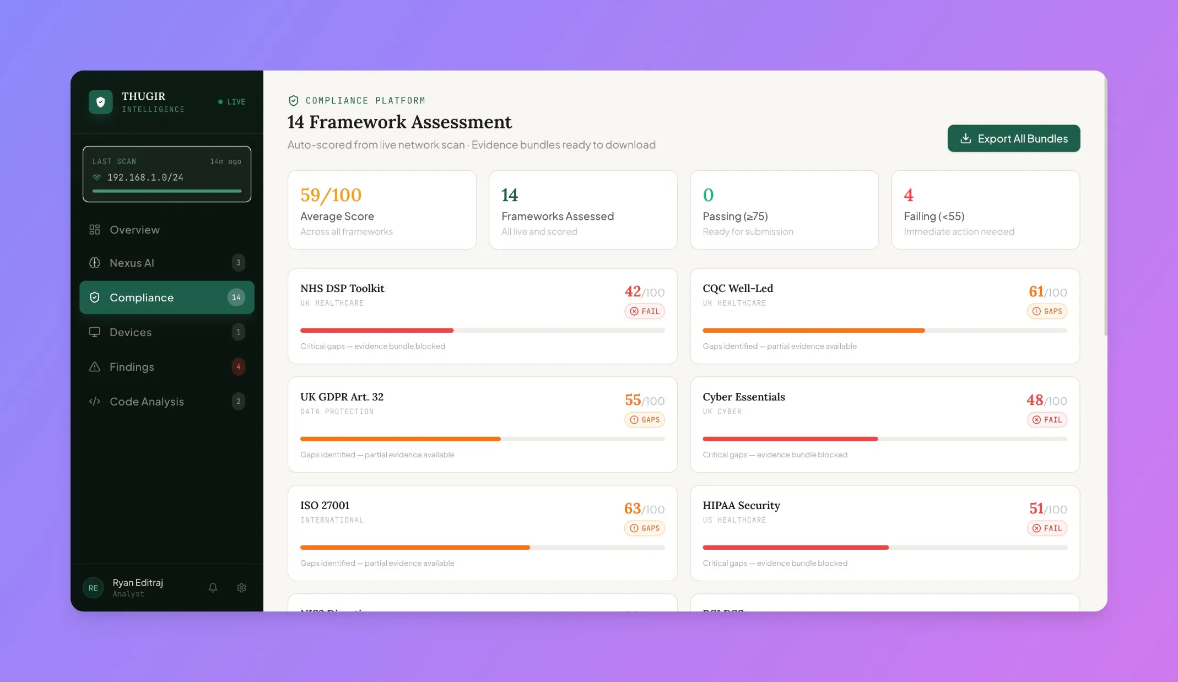1178x682 pixels.
Task: Click the HIPAA Security card title
Action: (742, 505)
